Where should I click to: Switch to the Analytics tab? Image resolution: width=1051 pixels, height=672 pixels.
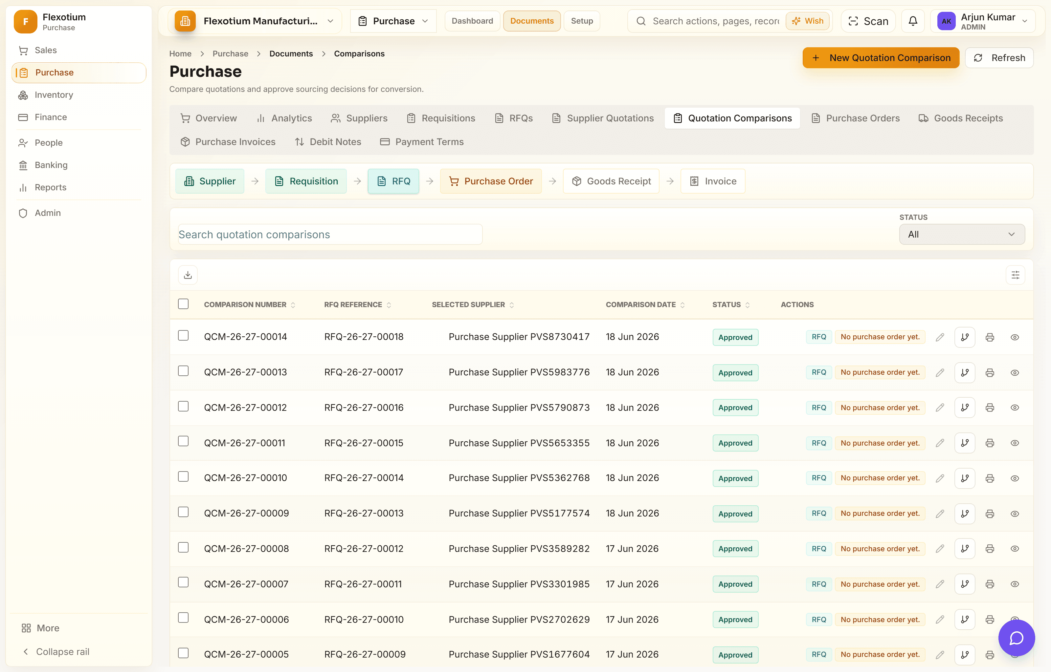tap(284, 118)
